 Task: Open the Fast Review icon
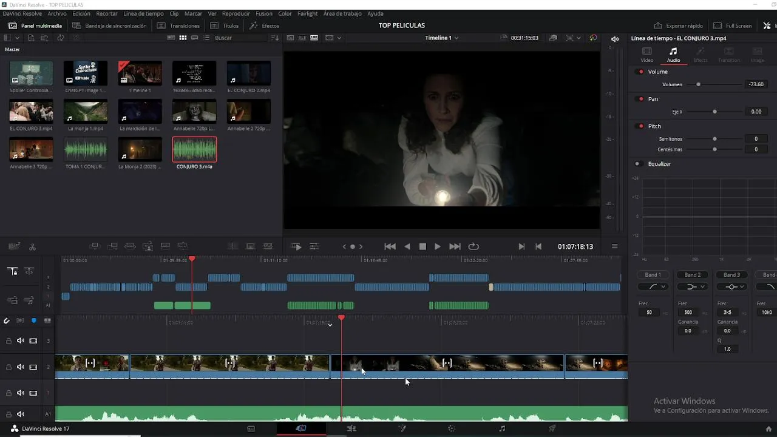point(296,246)
